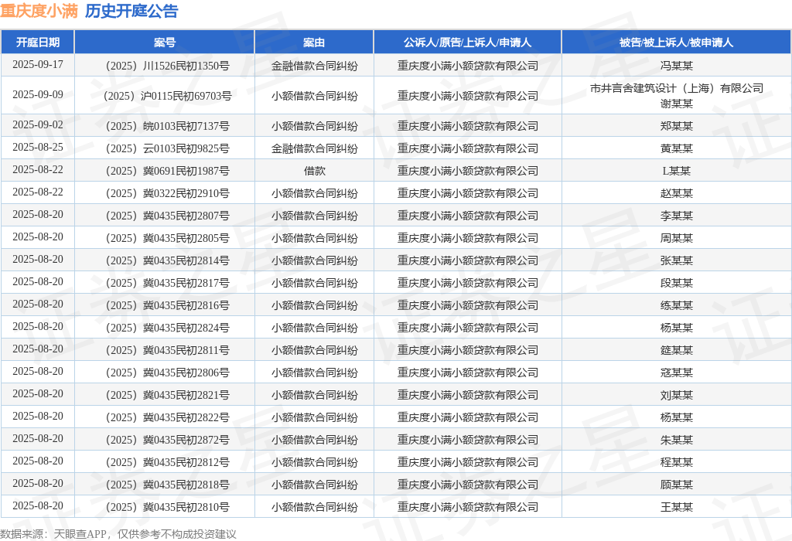Screen dimensions: 792x541
Task: Click 小额借款合同纠纷 in the 郑某某 row
Action: 314,126
